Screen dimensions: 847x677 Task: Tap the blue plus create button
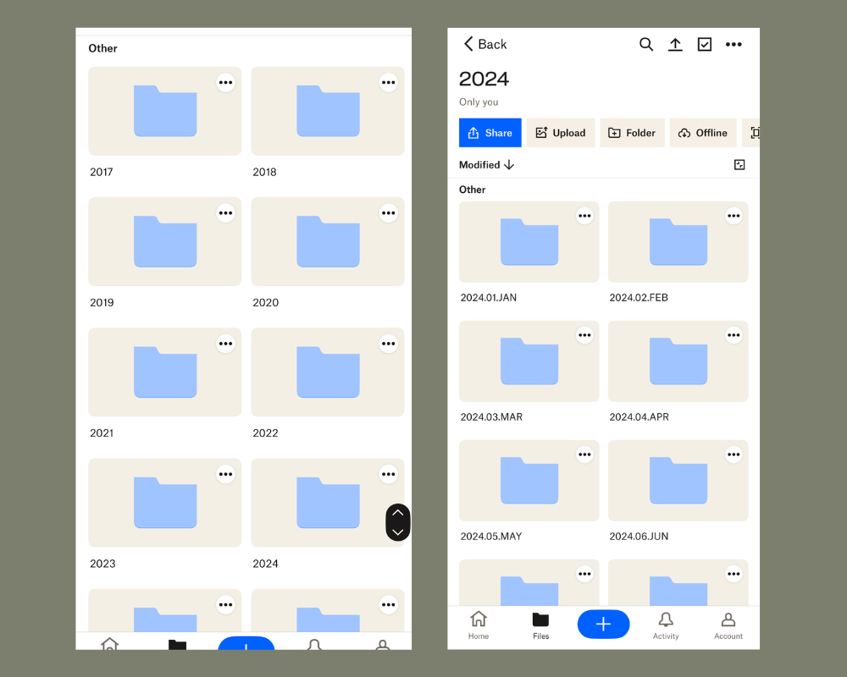(603, 625)
